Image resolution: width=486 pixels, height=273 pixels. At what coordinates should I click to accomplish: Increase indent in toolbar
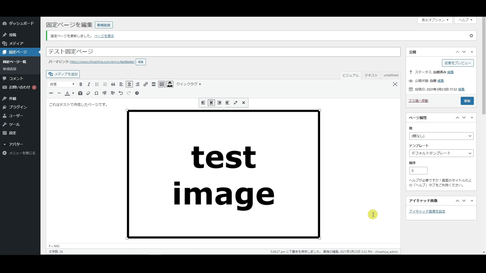click(113, 93)
